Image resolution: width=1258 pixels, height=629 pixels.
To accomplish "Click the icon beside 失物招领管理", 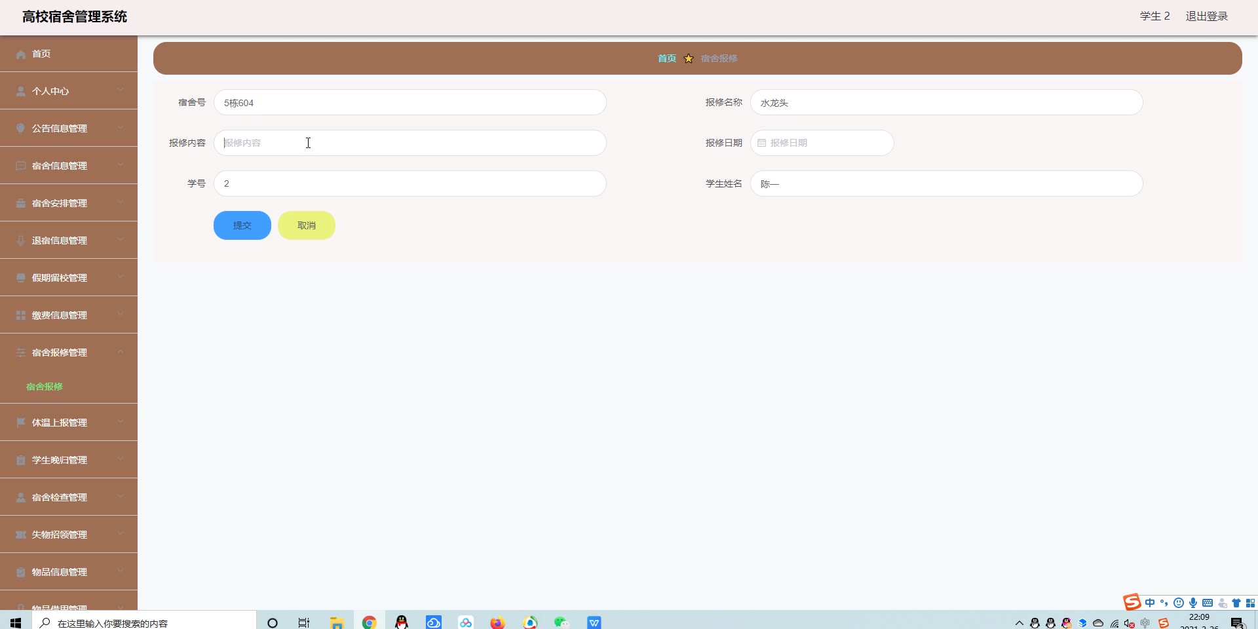I will coord(21,535).
